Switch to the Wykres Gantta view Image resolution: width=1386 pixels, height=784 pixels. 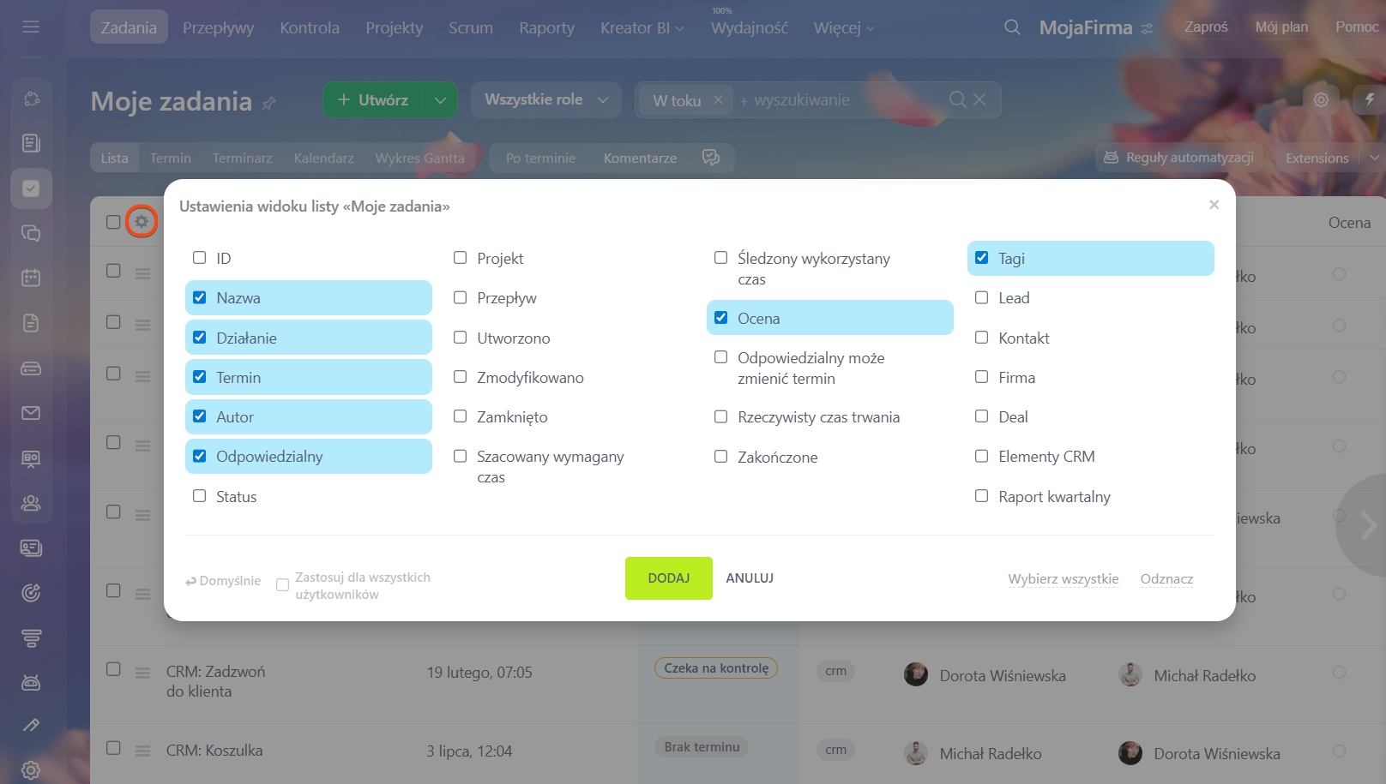click(x=419, y=158)
